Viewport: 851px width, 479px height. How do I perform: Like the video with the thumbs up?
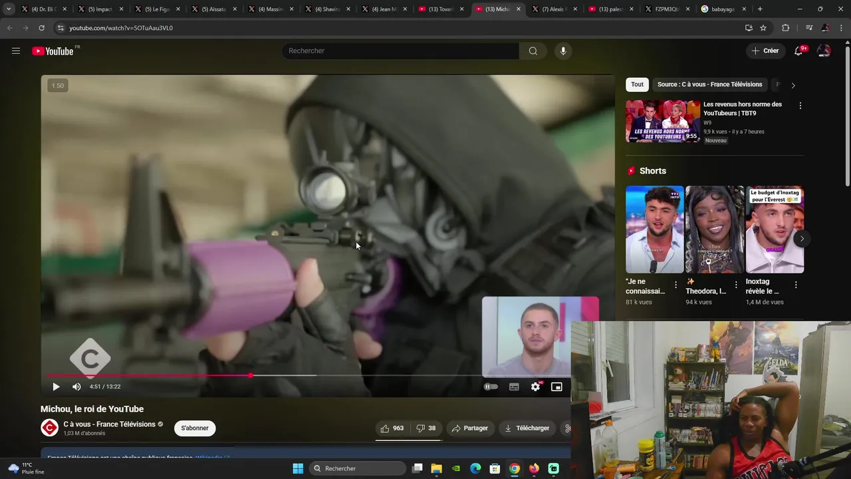pos(392,428)
